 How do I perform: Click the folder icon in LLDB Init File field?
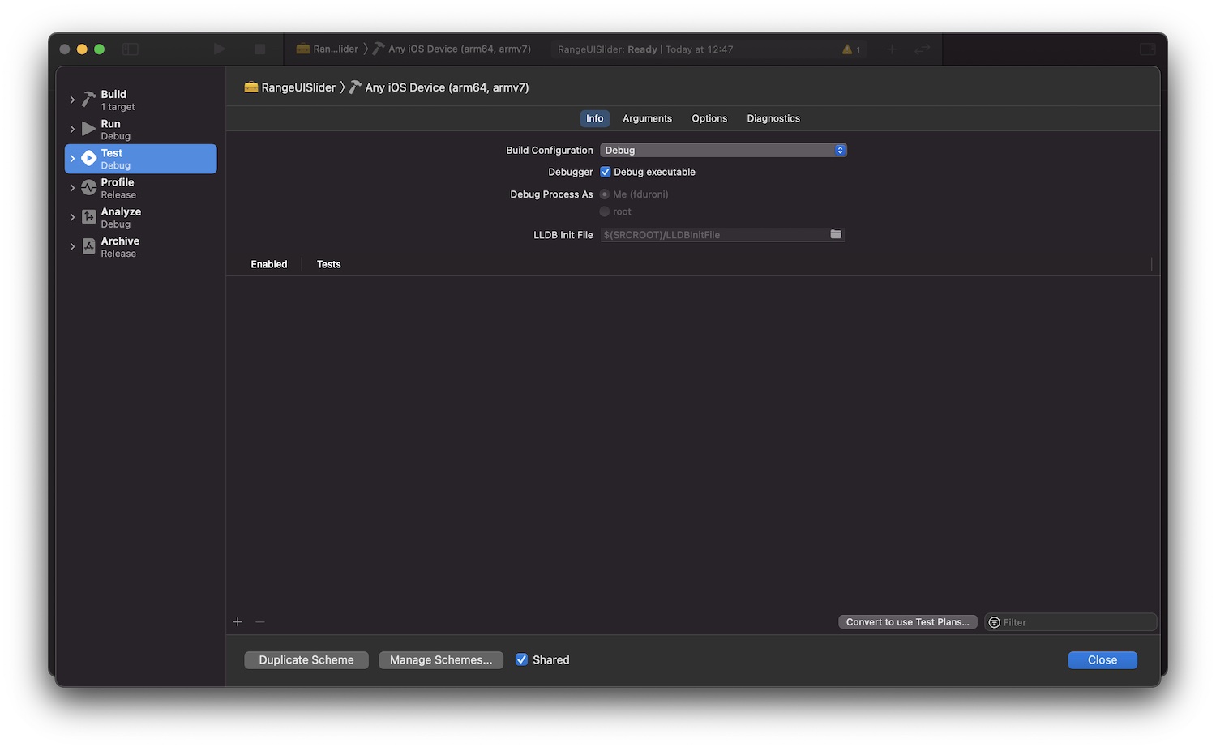(x=836, y=234)
